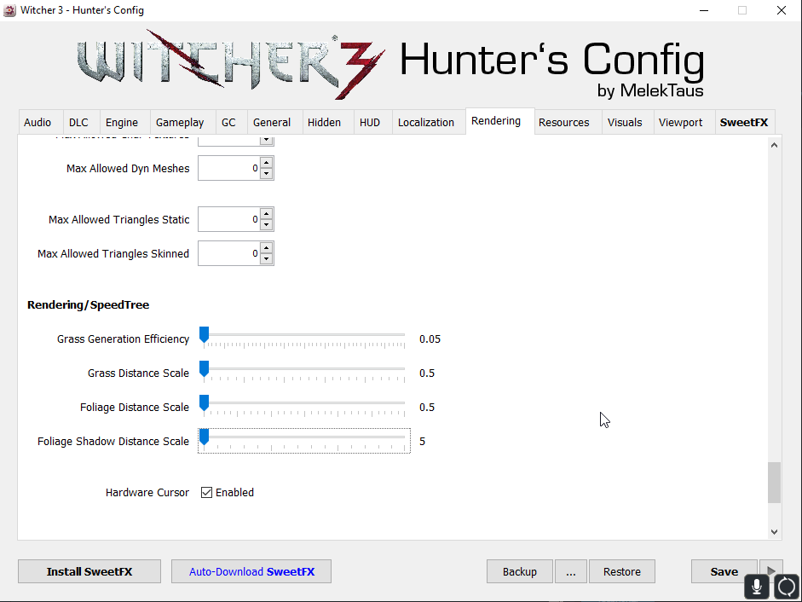The height and width of the screenshot is (602, 802).
Task: Decrease Max Allowed Dyn Meshes value
Action: tap(266, 174)
